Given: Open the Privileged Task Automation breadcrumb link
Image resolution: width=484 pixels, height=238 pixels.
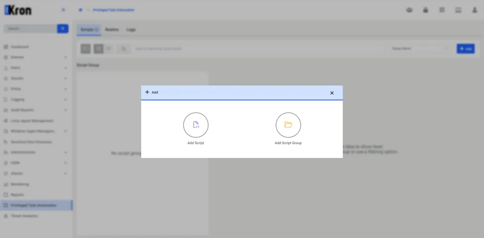Looking at the screenshot, I should 114,10.
